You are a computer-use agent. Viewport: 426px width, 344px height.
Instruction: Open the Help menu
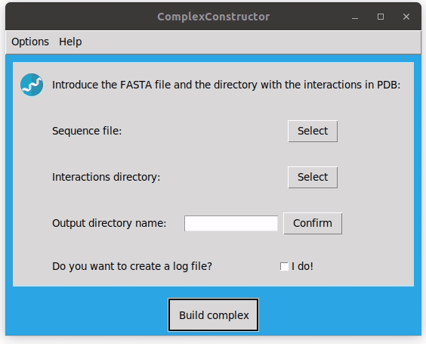[x=70, y=42]
